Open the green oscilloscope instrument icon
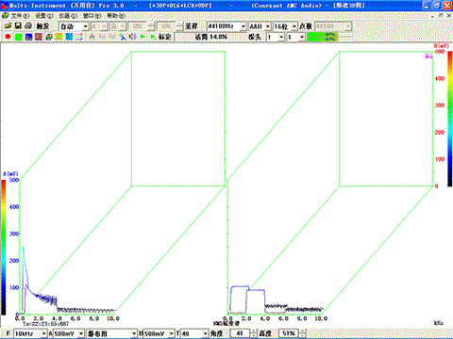This screenshot has height=339, width=453. [x=19, y=37]
